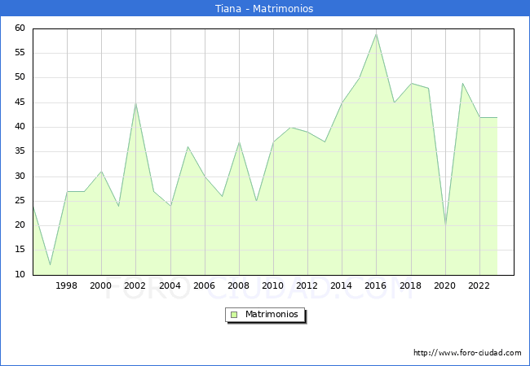Click the x-axis label 2012

click(307, 285)
